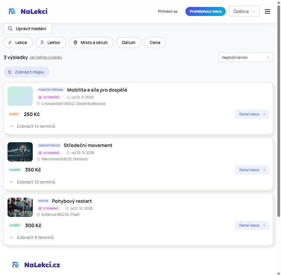
Task: Expand Zobrazit 9 termínů
Action: point(32,237)
